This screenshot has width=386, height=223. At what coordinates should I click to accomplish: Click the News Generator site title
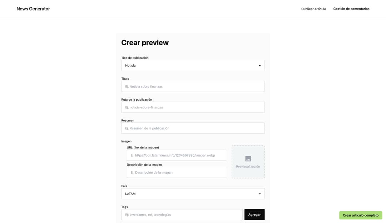click(33, 9)
